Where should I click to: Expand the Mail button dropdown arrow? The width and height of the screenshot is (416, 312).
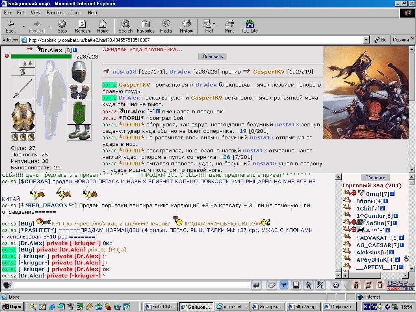coord(214,24)
